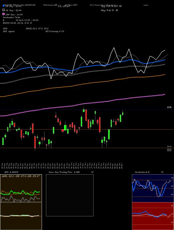Click the 'ADX: 12.5 +DY: 37.5 -DY: 29.17' header
Viewport: 174px width, 230px height.
coord(21,176)
